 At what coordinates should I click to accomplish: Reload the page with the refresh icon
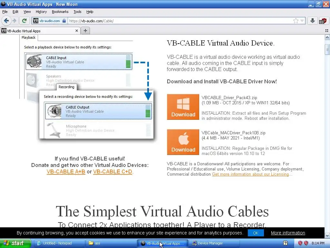tap(24, 21)
